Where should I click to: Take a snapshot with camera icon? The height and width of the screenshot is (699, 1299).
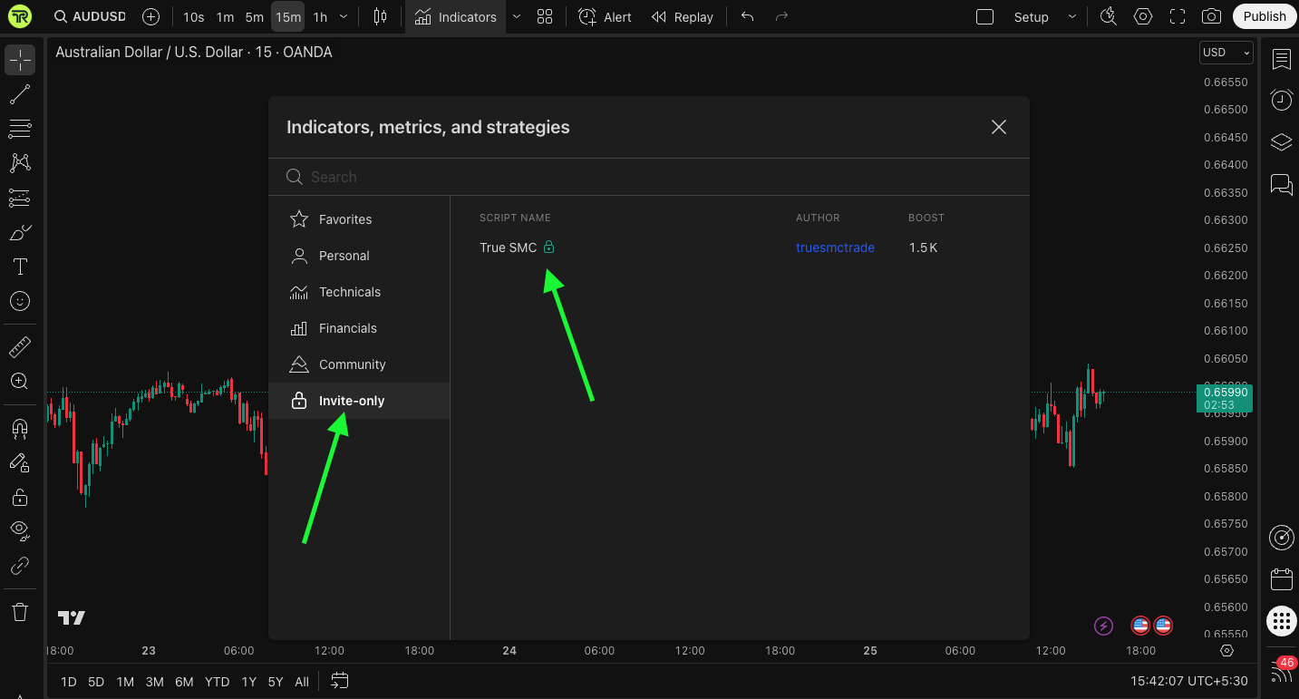[1210, 16]
